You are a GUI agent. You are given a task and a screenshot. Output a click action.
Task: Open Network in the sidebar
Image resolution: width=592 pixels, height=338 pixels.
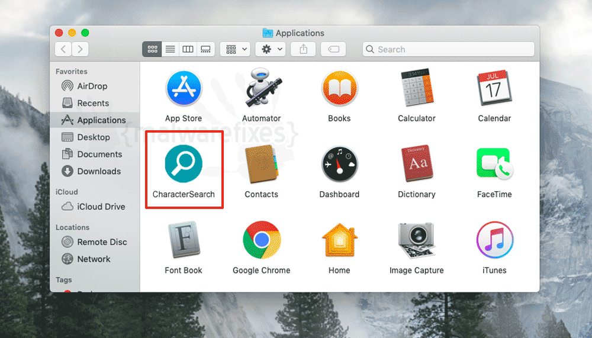coord(95,259)
